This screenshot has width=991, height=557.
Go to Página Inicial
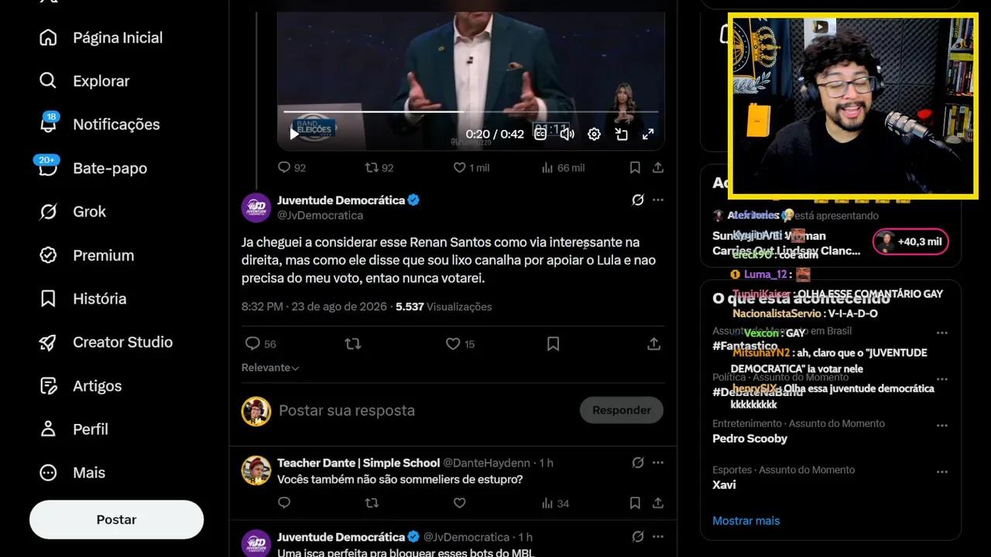tap(101, 38)
